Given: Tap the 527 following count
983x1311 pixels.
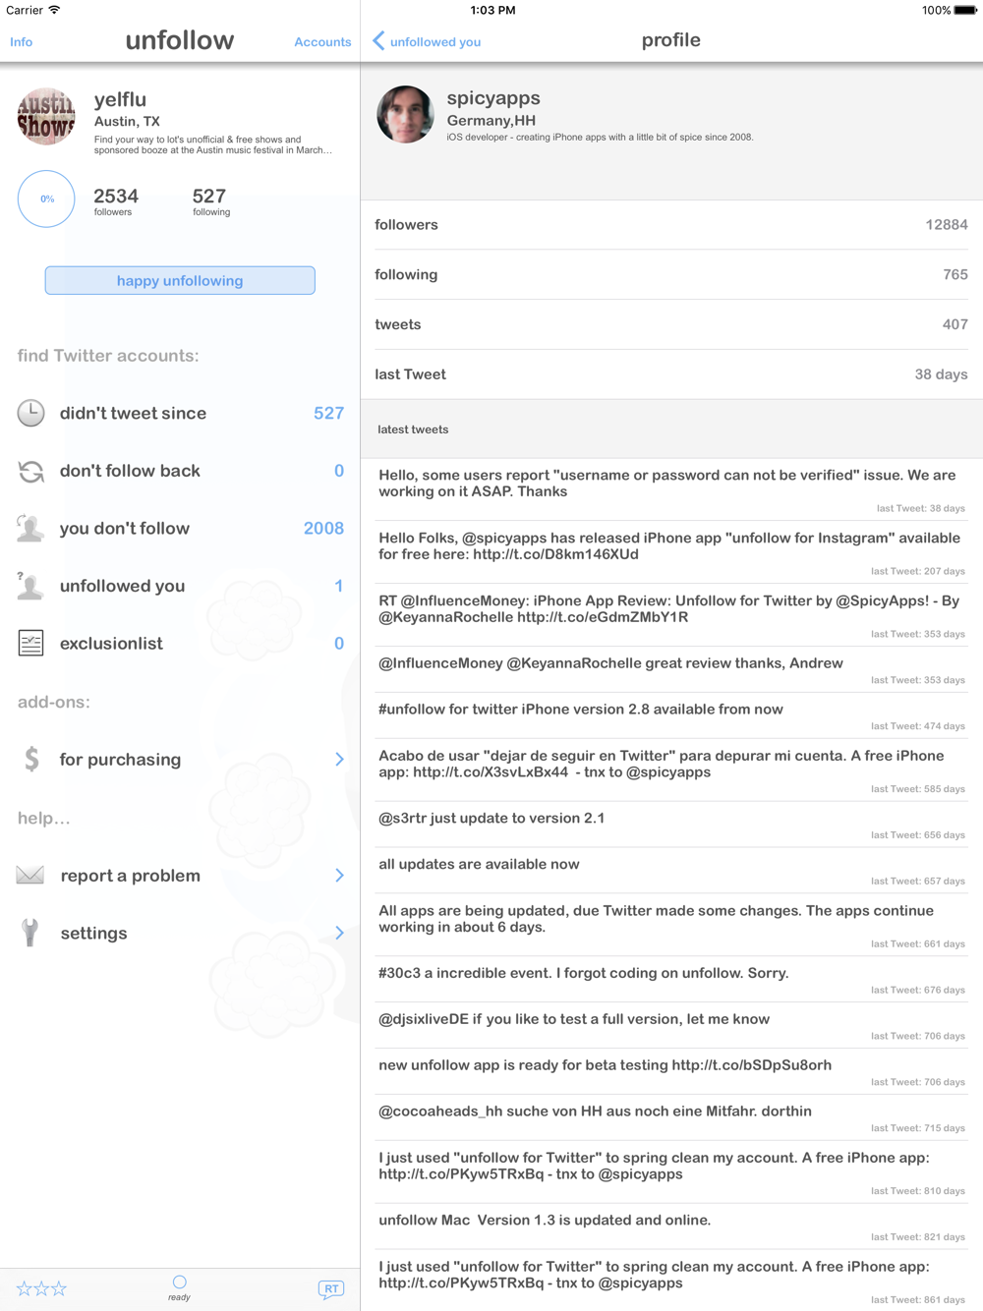Looking at the screenshot, I should tap(210, 200).
